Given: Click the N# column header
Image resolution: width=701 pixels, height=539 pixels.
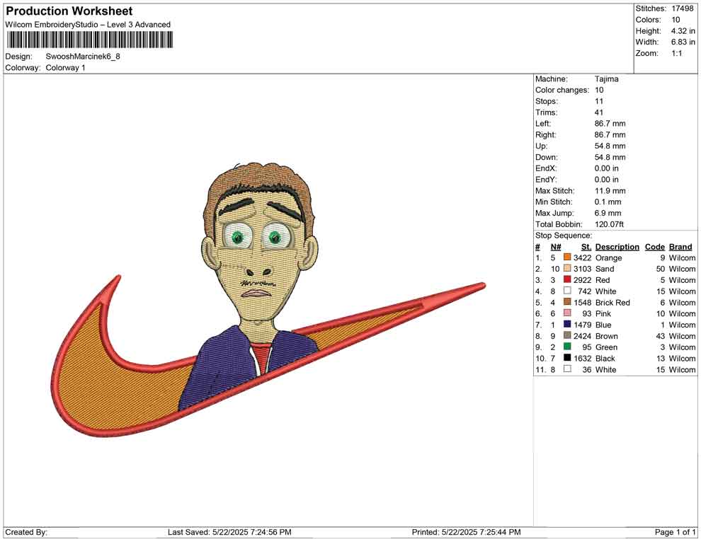Looking at the screenshot, I should click(x=556, y=247).
